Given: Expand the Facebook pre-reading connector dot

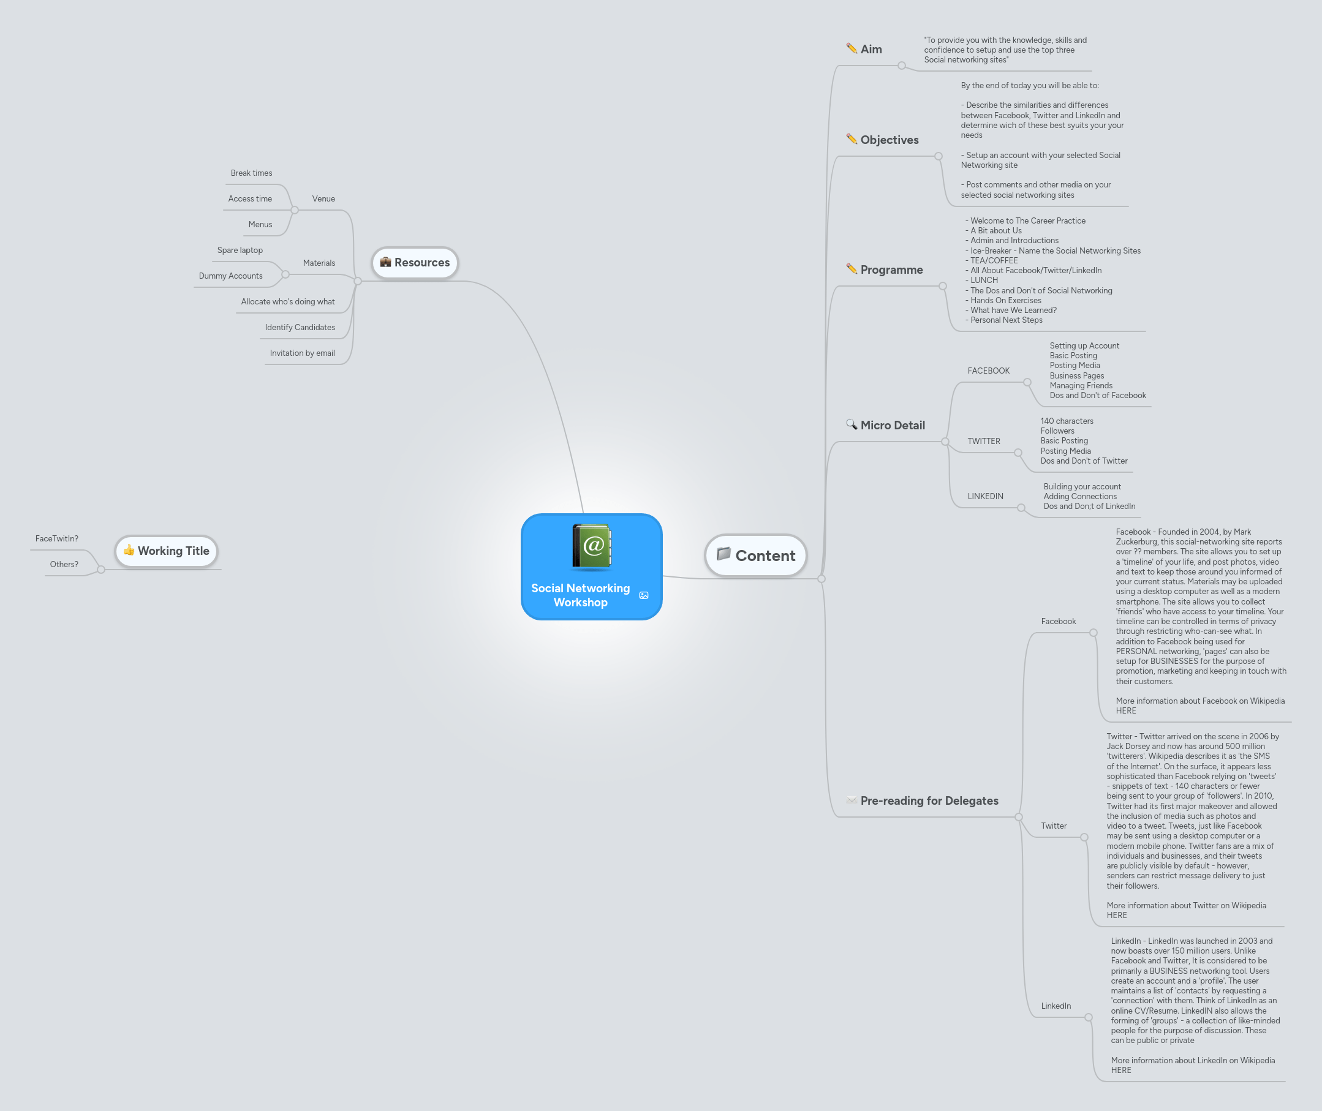Looking at the screenshot, I should point(1094,631).
